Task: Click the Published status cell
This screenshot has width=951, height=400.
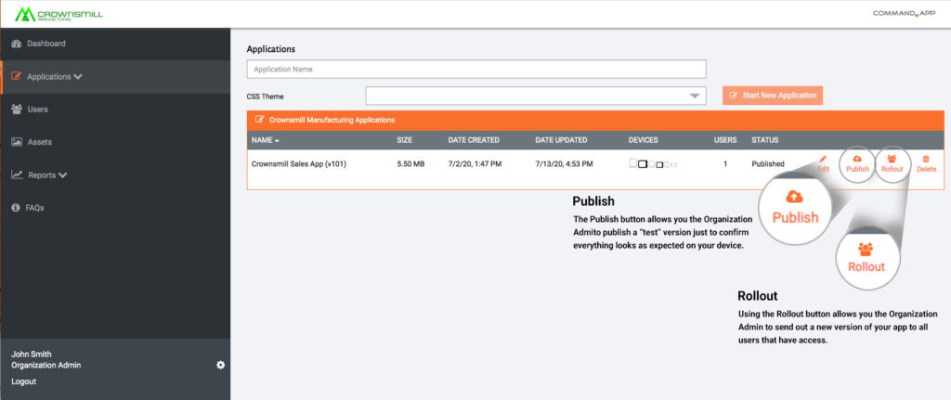Action: coord(768,163)
